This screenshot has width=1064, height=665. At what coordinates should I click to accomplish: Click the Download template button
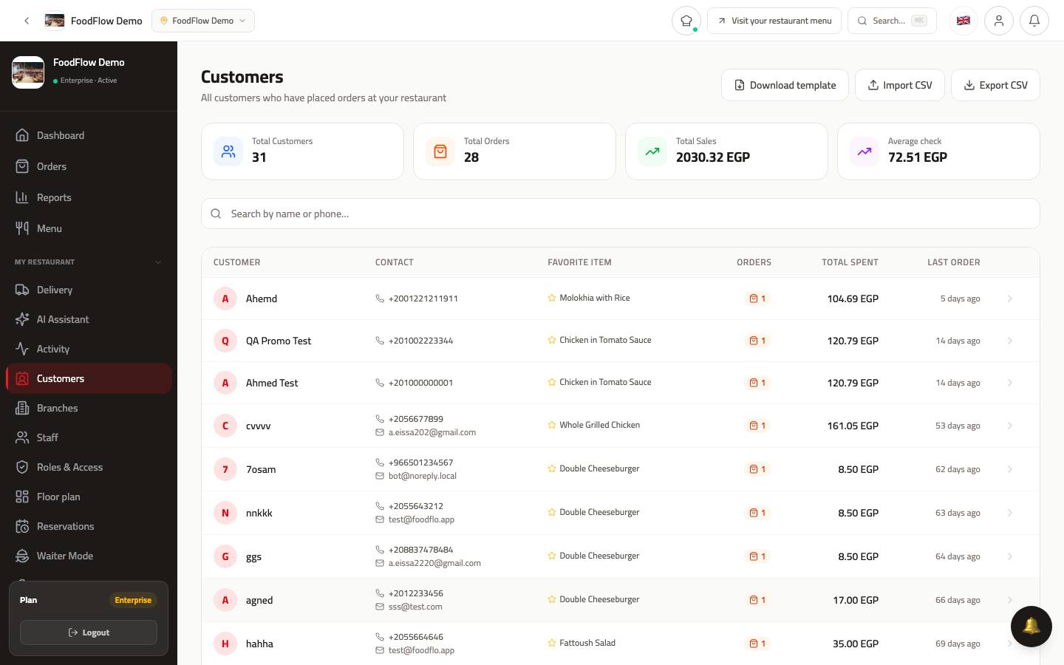point(785,85)
